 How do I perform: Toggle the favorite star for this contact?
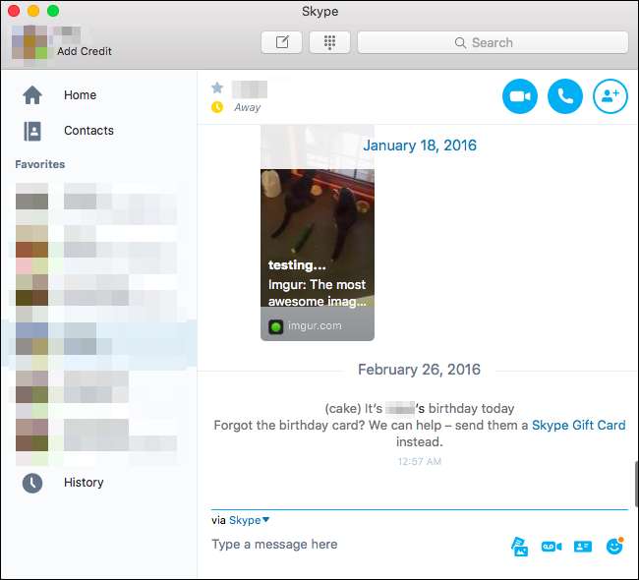point(217,87)
